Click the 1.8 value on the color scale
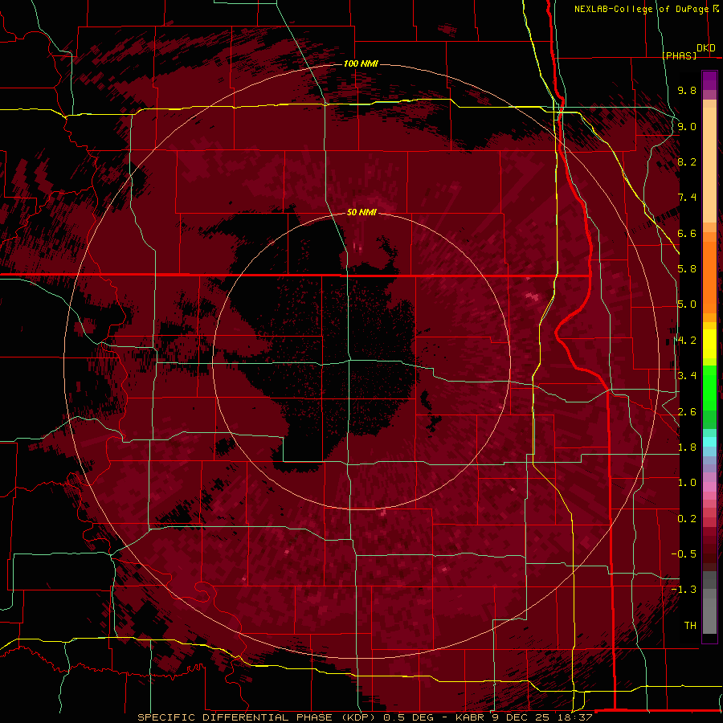The height and width of the screenshot is (723, 723). pos(687,447)
